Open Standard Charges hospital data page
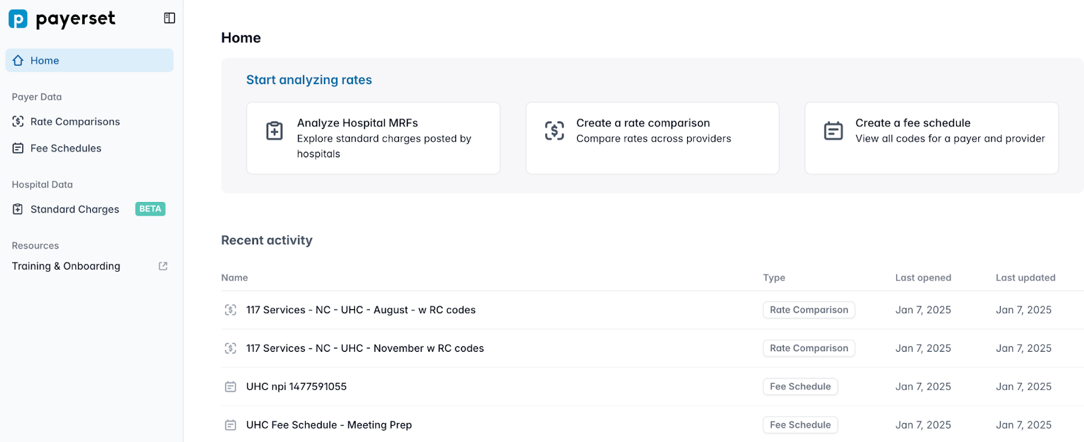Viewport: 1084px width, 442px height. click(x=75, y=209)
